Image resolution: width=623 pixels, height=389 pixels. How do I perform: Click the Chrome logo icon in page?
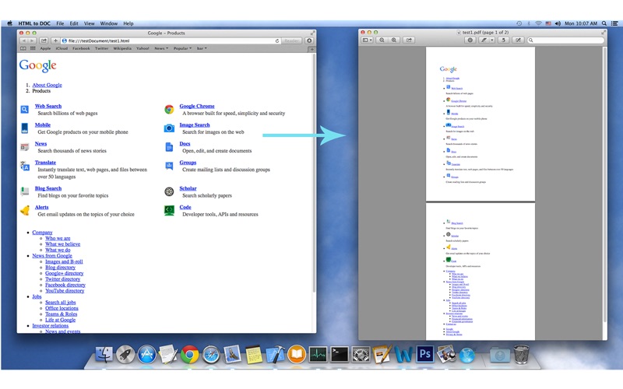coord(169,109)
